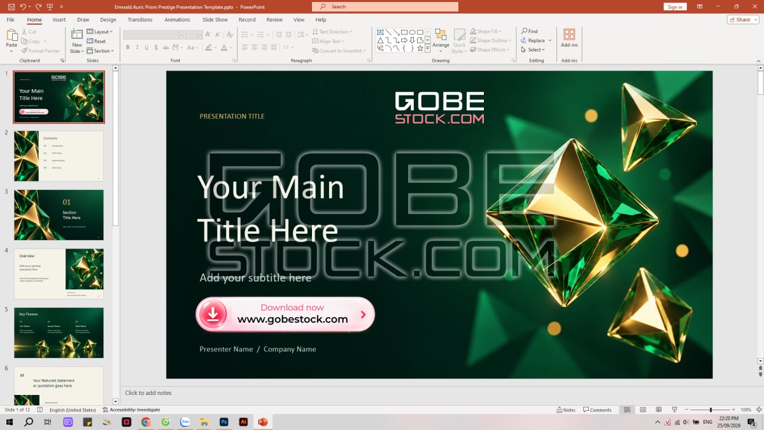Select the Oval shape in shapes gallery

coord(412,32)
